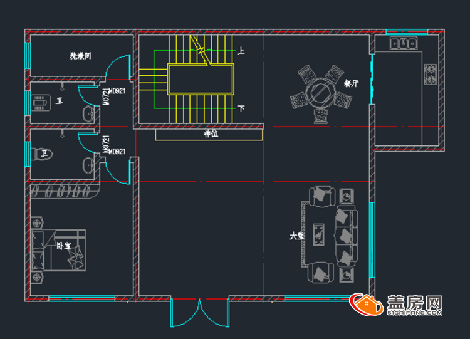Click the double-leaf entrance door
Screen dimensions: 470x339
click(x=200, y=313)
